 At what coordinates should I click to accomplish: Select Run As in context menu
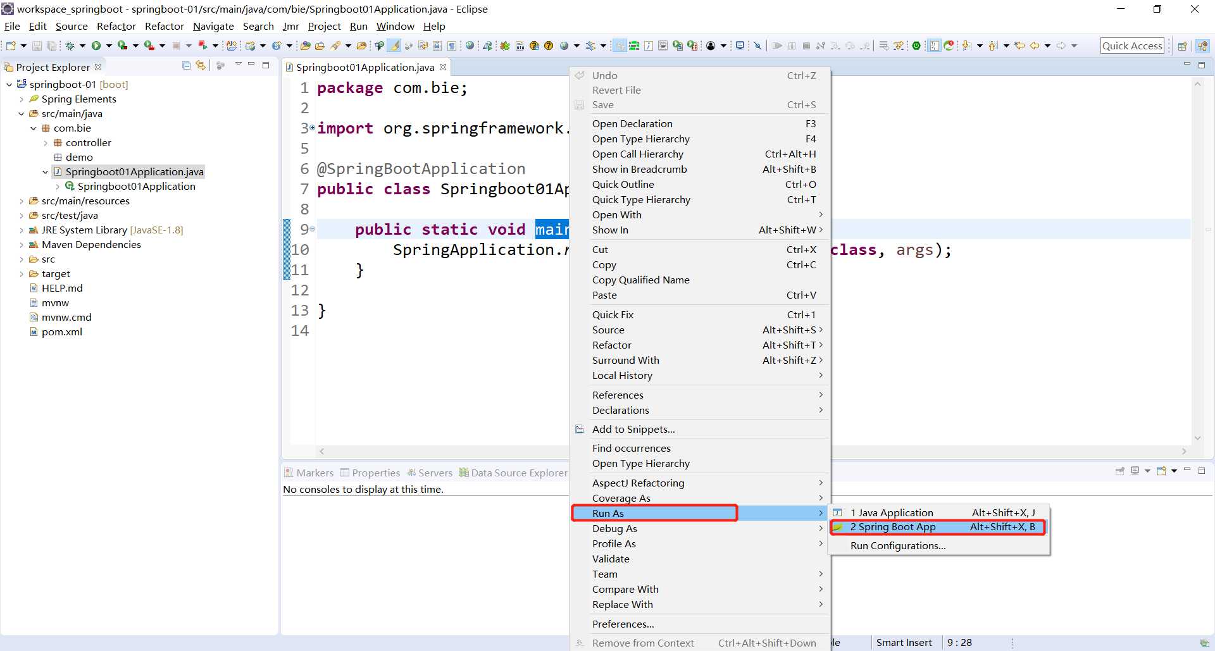click(701, 513)
